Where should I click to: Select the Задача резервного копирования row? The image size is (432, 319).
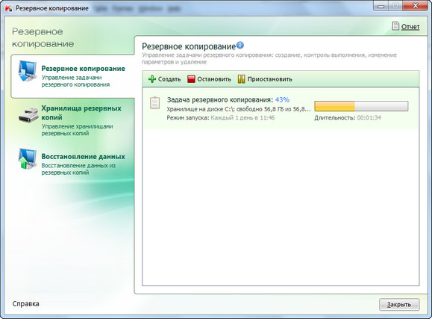[281, 108]
